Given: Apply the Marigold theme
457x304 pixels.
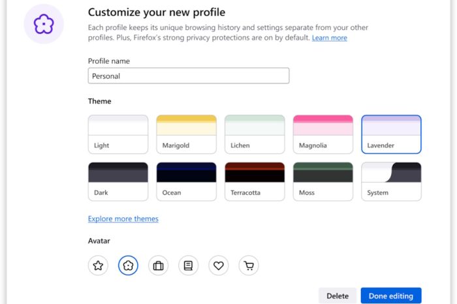Looking at the screenshot, I should tap(186, 134).
